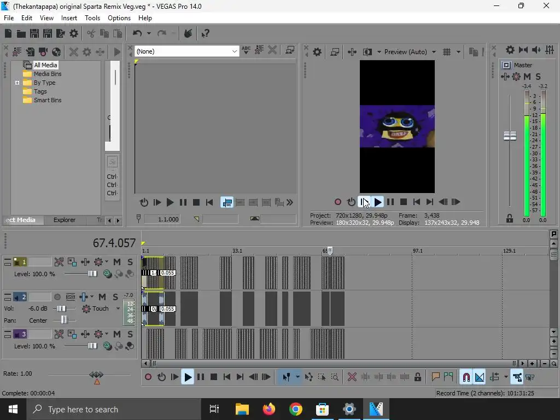Viewport: 560px width, 420px height.
Task: Stop playback in the Trimmer window
Action: coord(196,202)
